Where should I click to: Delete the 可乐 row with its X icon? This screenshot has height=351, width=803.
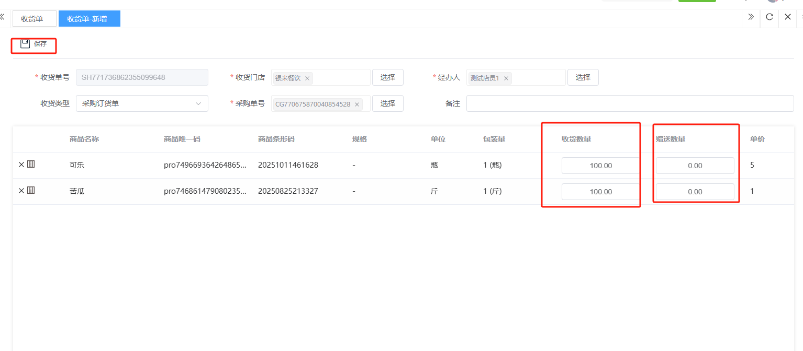pos(21,165)
